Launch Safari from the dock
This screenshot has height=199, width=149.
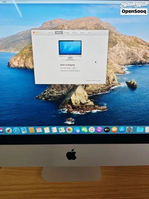[16, 130]
